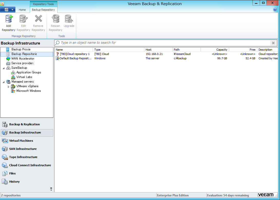280x200 pixels.
Task: Collapse the SureBackup tree node
Action: 4,68
